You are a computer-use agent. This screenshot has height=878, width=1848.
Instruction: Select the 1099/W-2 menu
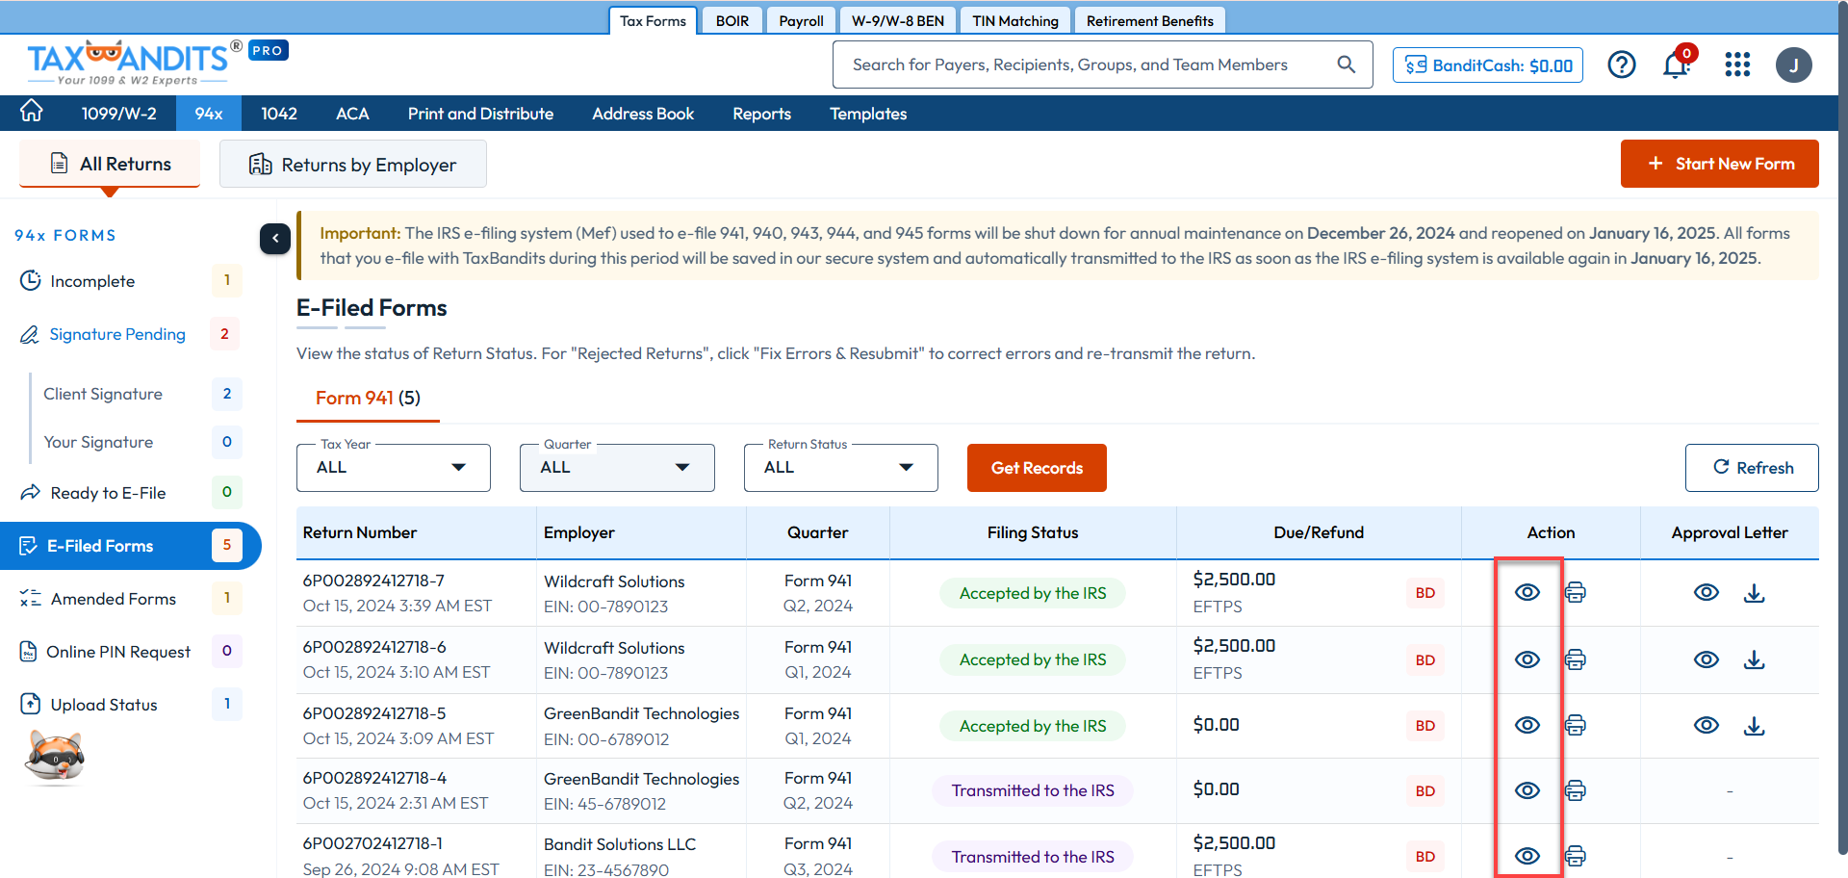point(119,114)
